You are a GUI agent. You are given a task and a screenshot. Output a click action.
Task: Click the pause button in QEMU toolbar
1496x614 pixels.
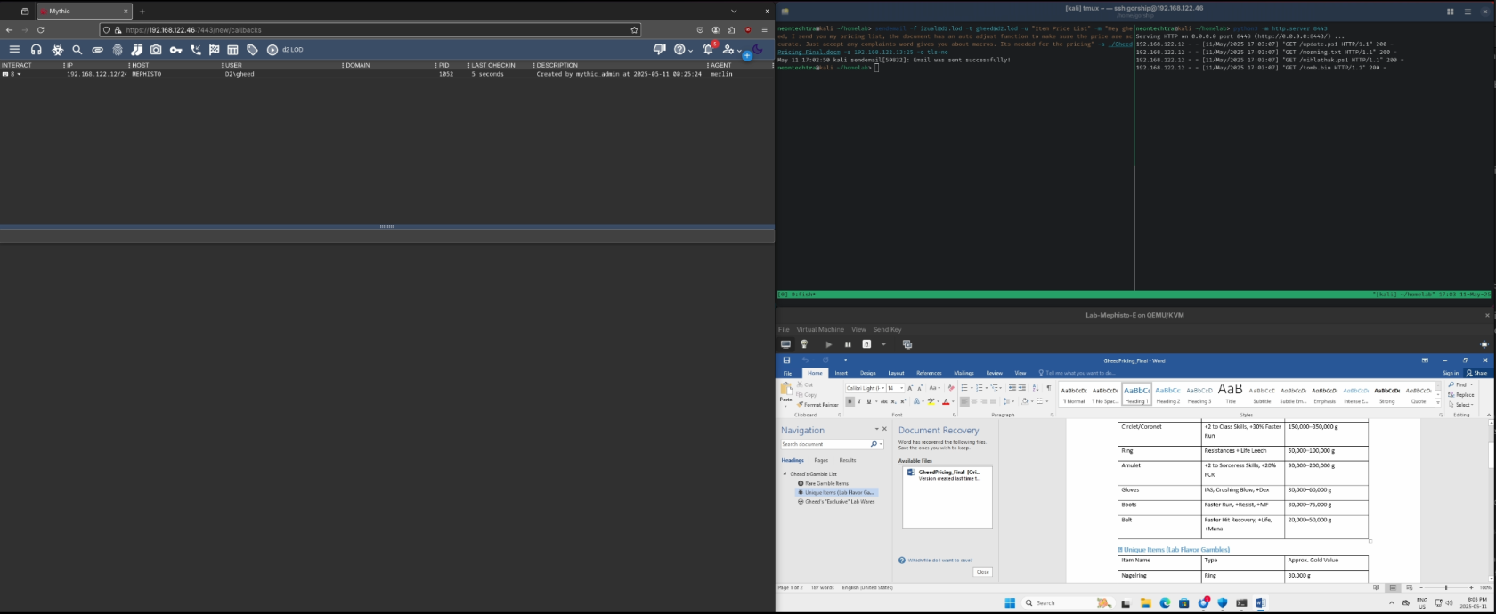click(x=848, y=344)
